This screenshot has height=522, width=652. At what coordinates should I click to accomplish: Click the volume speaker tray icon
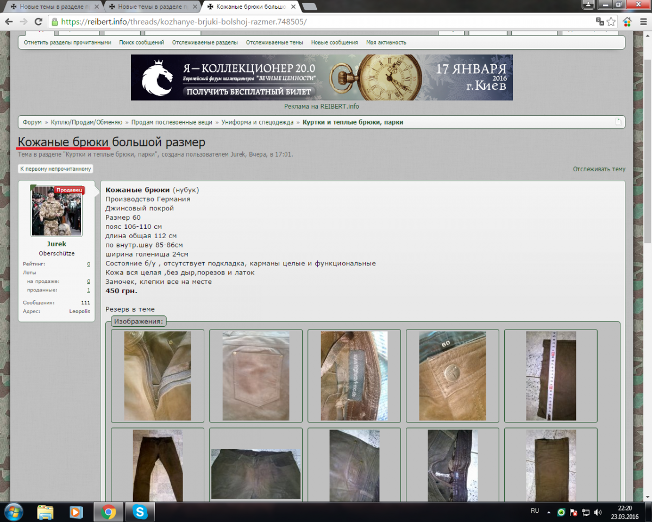pyautogui.click(x=598, y=512)
